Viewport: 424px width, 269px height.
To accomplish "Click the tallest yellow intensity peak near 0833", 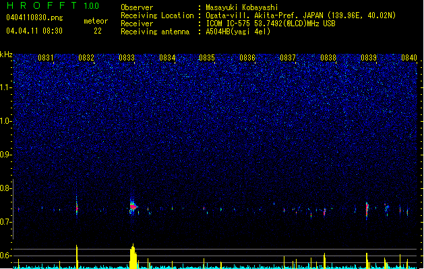I will [x=133, y=256].
